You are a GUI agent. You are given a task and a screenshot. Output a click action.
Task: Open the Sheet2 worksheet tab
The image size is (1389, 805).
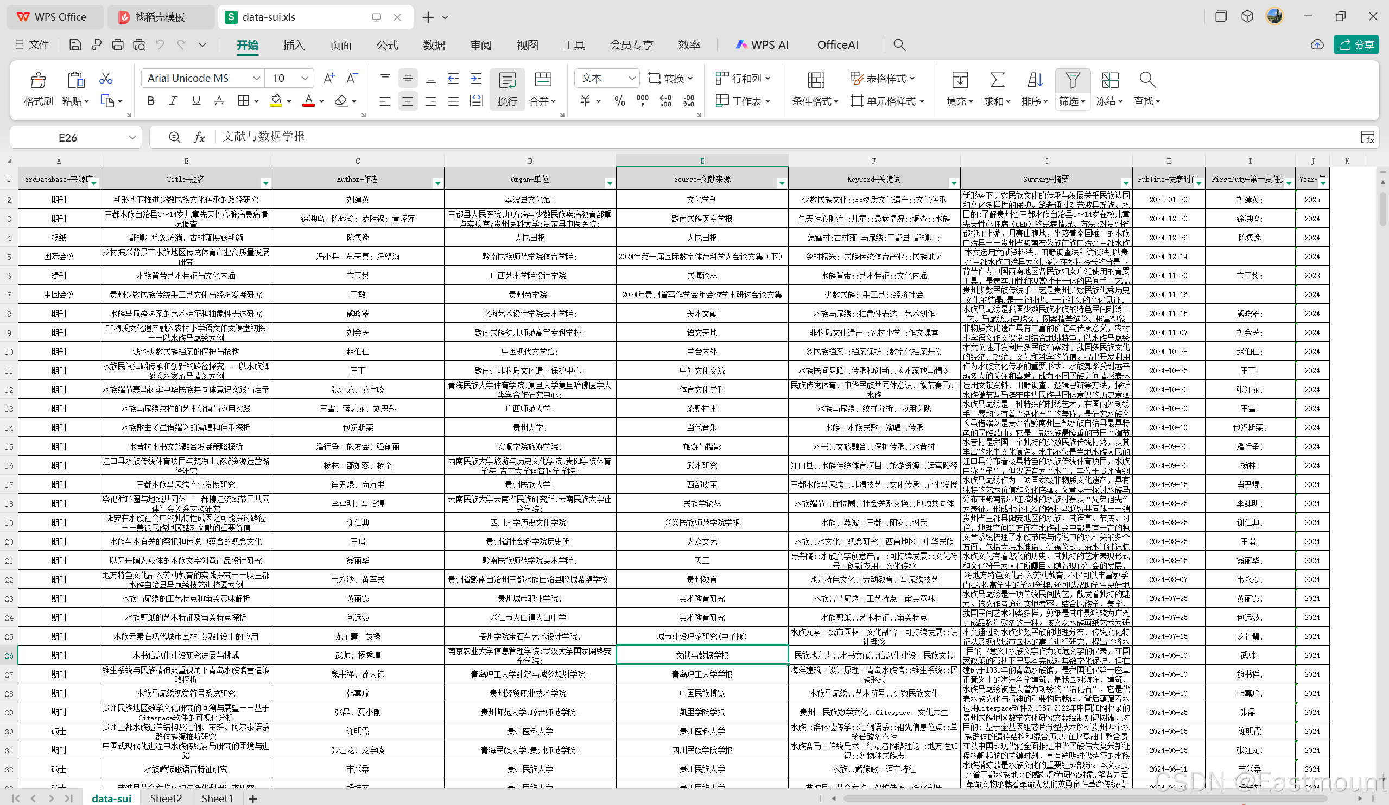(166, 798)
